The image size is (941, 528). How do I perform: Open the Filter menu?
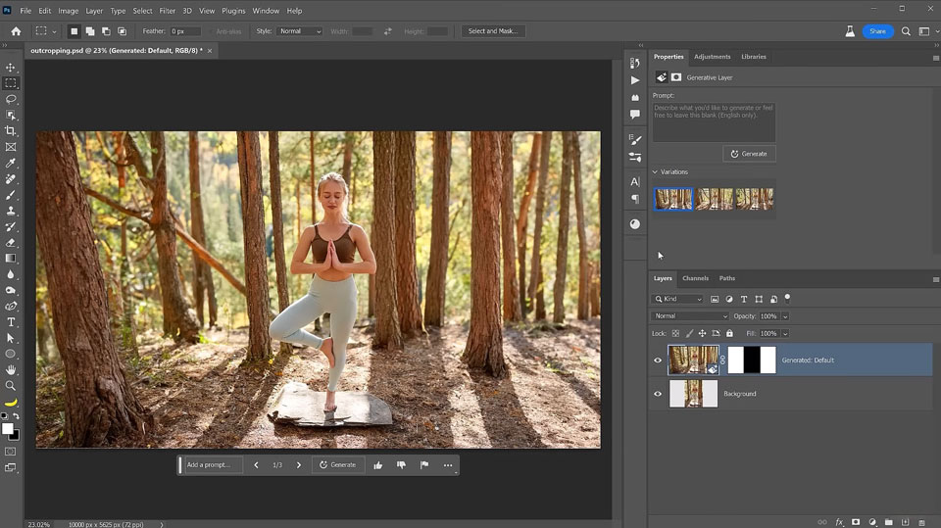coord(167,11)
